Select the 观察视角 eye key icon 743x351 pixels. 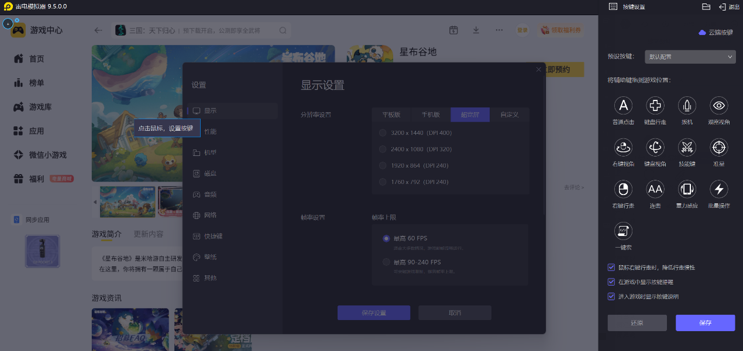click(x=718, y=106)
